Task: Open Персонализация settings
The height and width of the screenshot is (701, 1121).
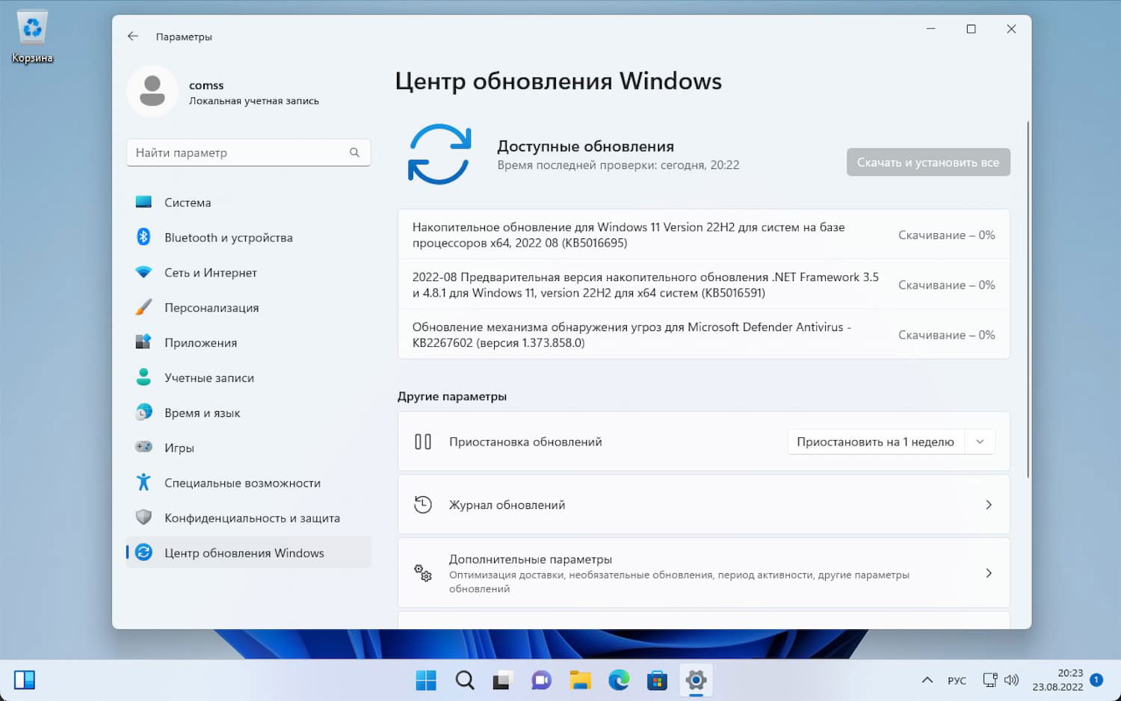Action: (x=248, y=308)
